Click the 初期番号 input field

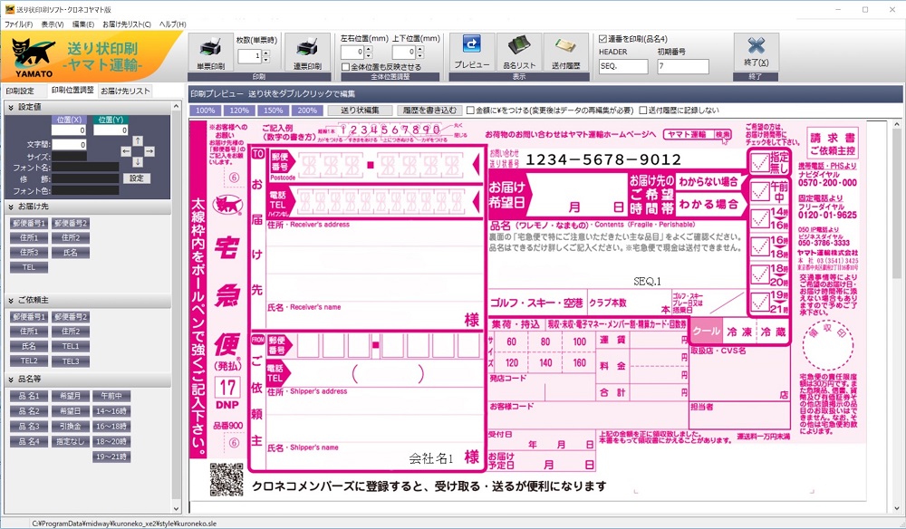point(683,66)
